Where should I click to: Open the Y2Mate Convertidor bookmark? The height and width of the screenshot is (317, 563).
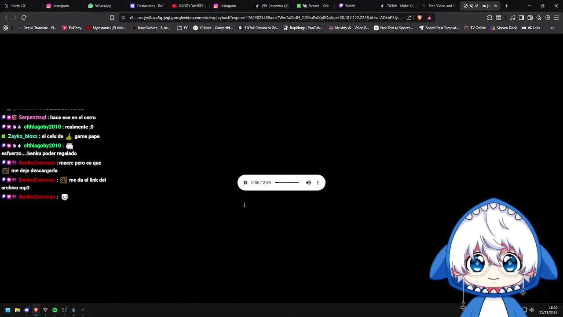click(213, 28)
